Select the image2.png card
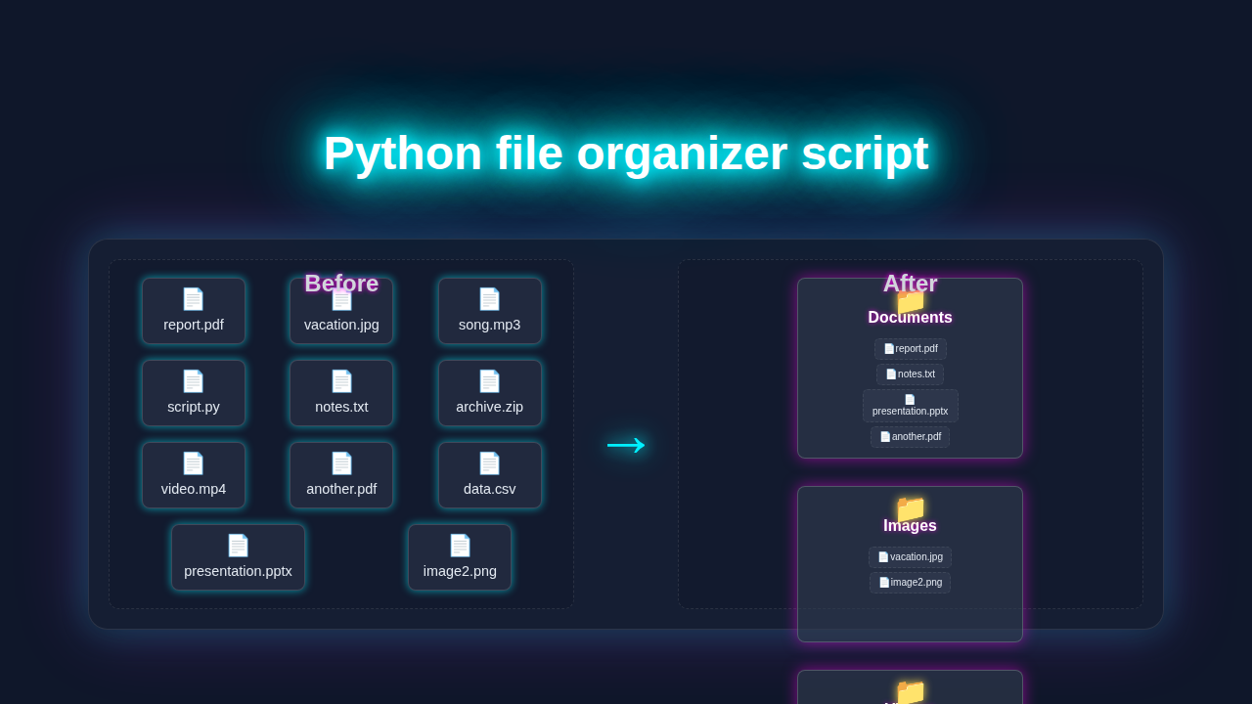The width and height of the screenshot is (1252, 704). pyautogui.click(x=460, y=556)
